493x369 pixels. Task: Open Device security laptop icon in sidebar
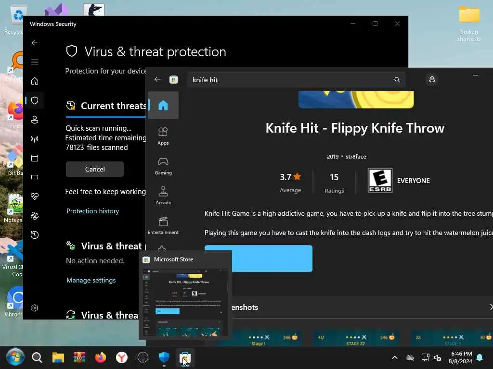tap(35, 177)
